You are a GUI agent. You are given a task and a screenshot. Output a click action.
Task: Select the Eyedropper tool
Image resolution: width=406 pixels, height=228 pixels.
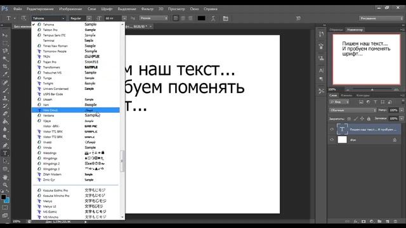click(5, 75)
